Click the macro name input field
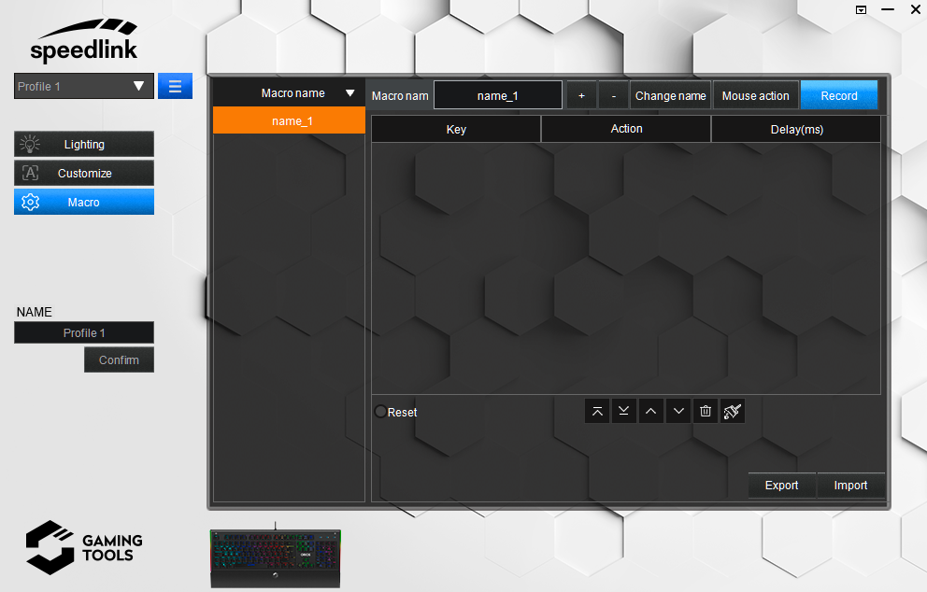 coord(497,96)
